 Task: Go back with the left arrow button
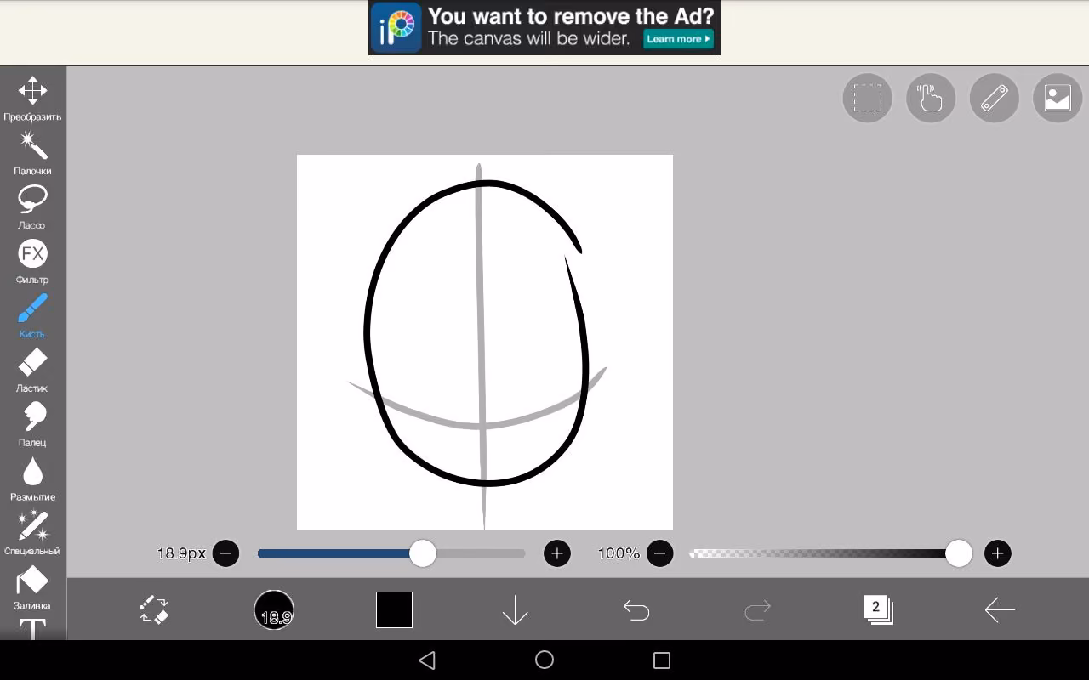pyautogui.click(x=999, y=609)
